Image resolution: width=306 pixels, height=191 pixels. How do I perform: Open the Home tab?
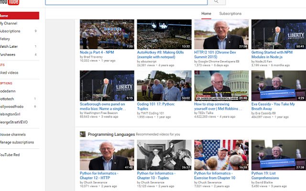point(206,13)
